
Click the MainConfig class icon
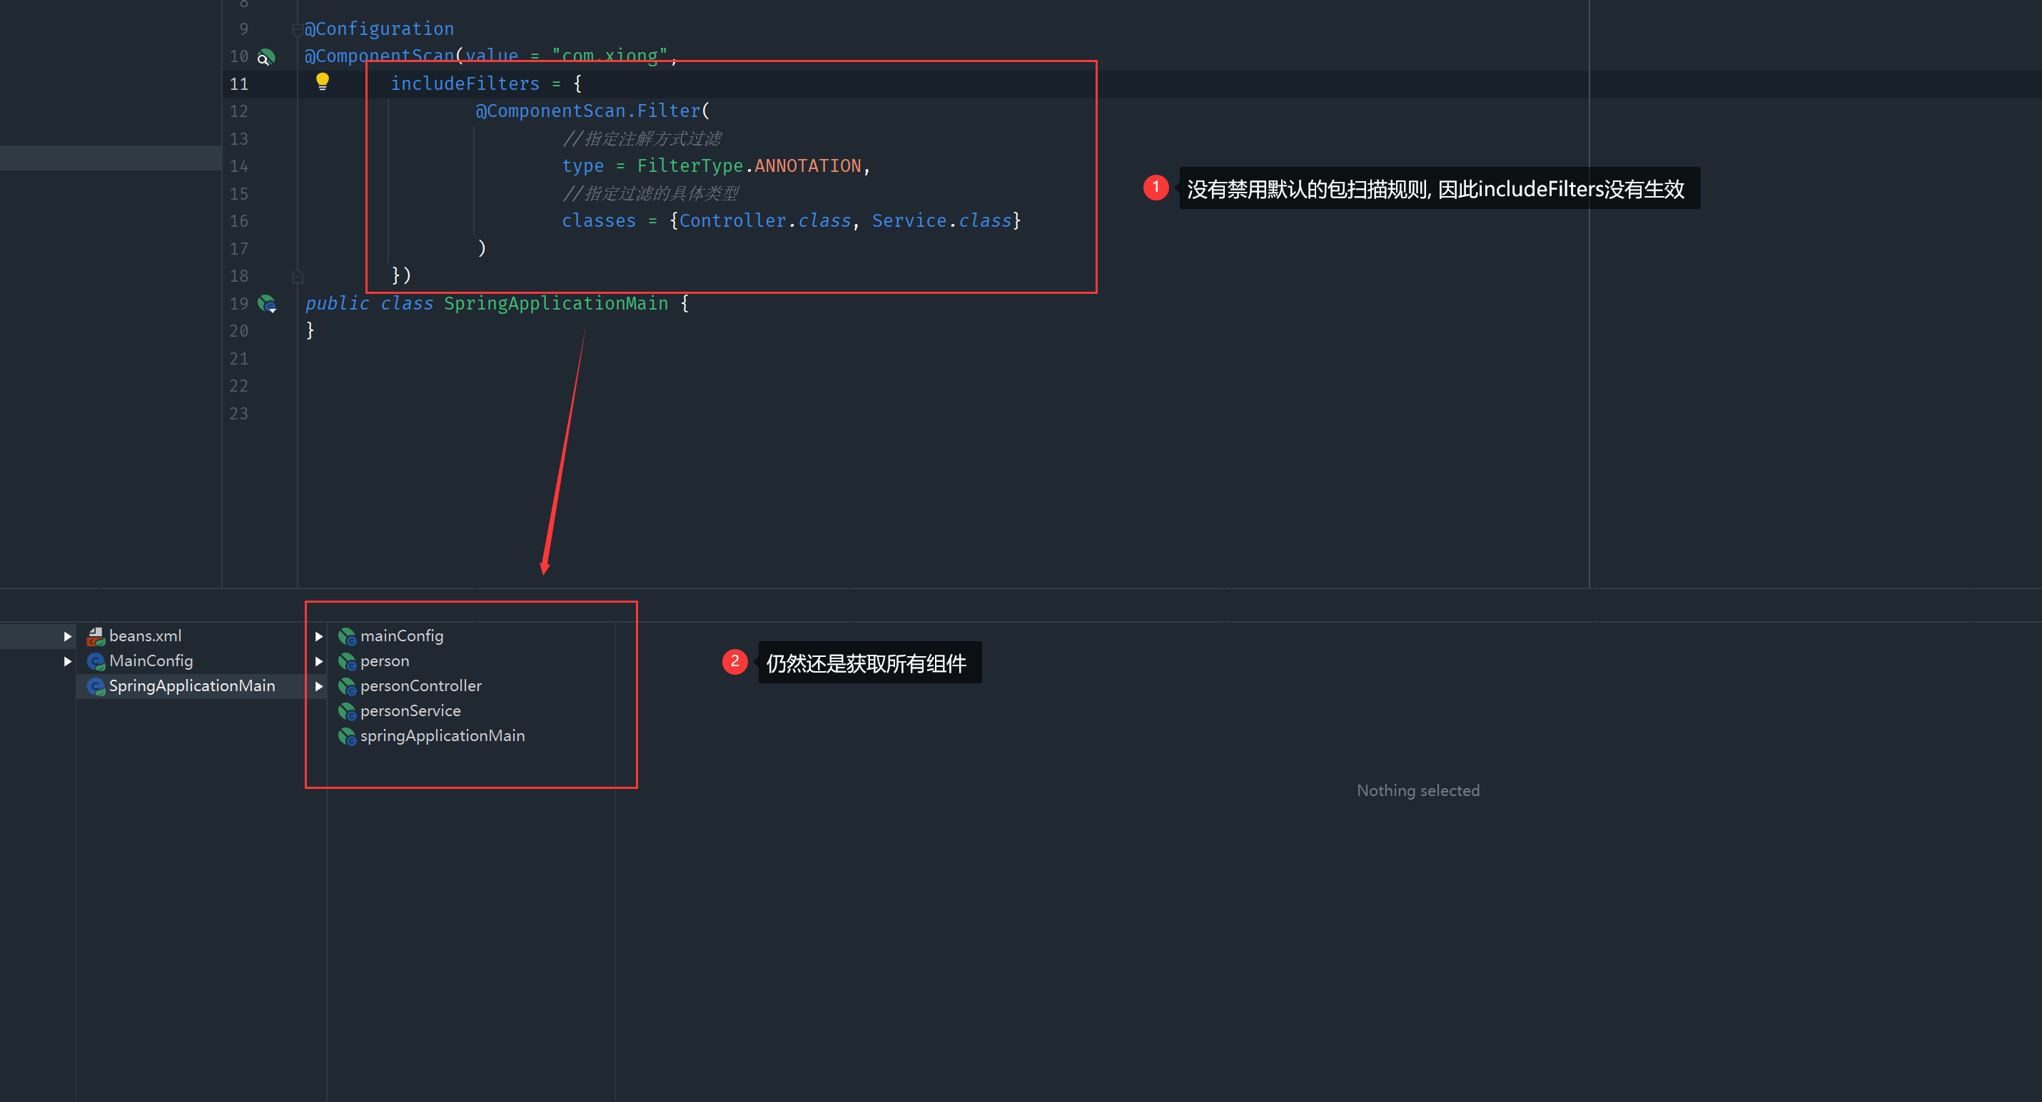(96, 660)
